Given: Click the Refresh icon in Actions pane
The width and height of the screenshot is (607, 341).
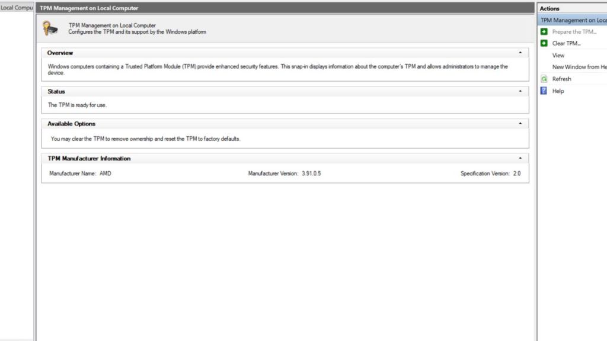Looking at the screenshot, I should point(544,79).
